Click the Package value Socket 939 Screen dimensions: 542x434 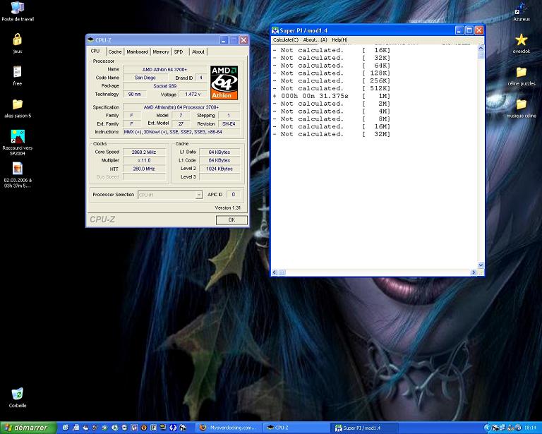click(164, 86)
